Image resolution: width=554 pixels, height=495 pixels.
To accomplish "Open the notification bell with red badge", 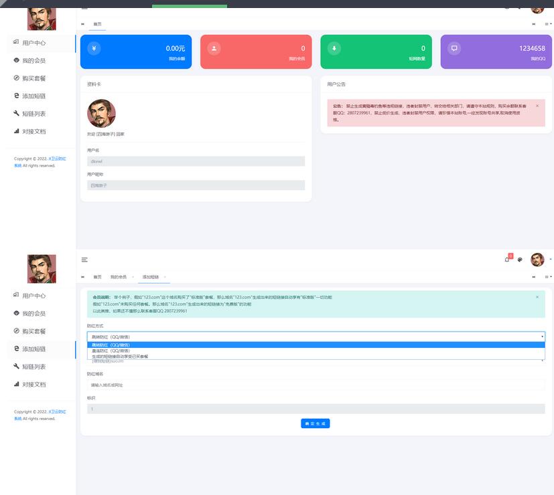I will click(507, 260).
